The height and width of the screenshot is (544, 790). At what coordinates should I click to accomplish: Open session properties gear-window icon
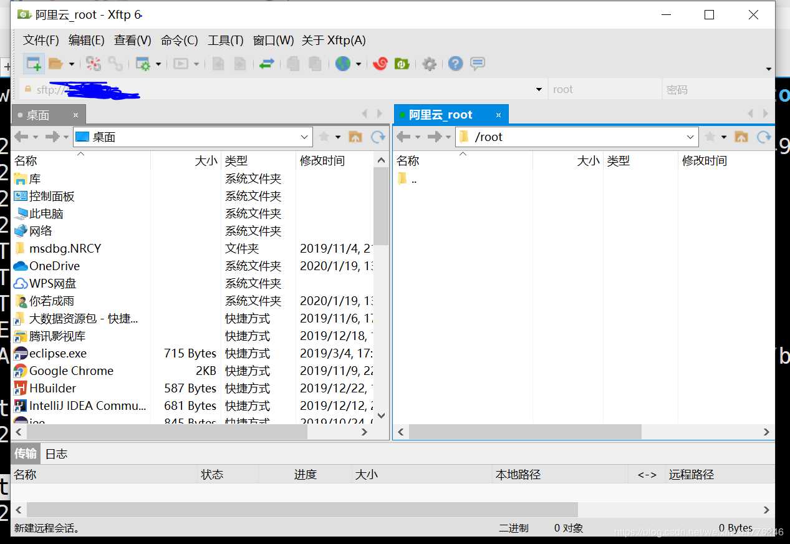(143, 63)
